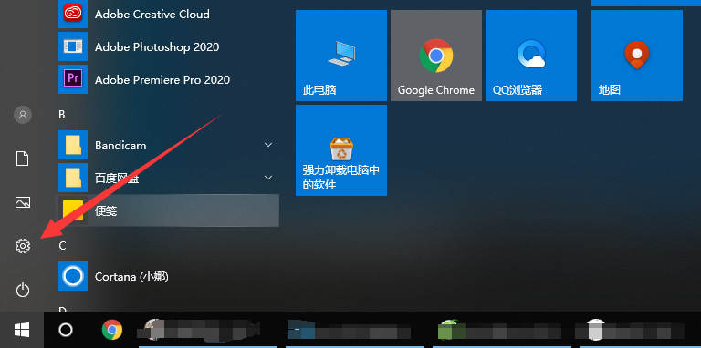Click the Adobe Premiere Pro 2020 label

(162, 80)
